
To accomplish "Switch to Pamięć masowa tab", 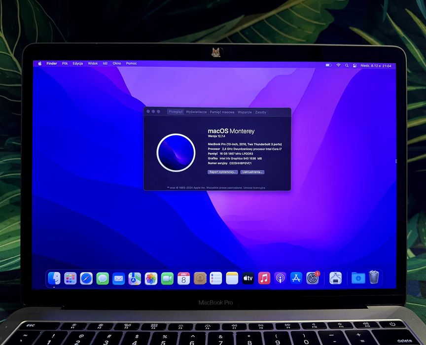I will pos(222,112).
